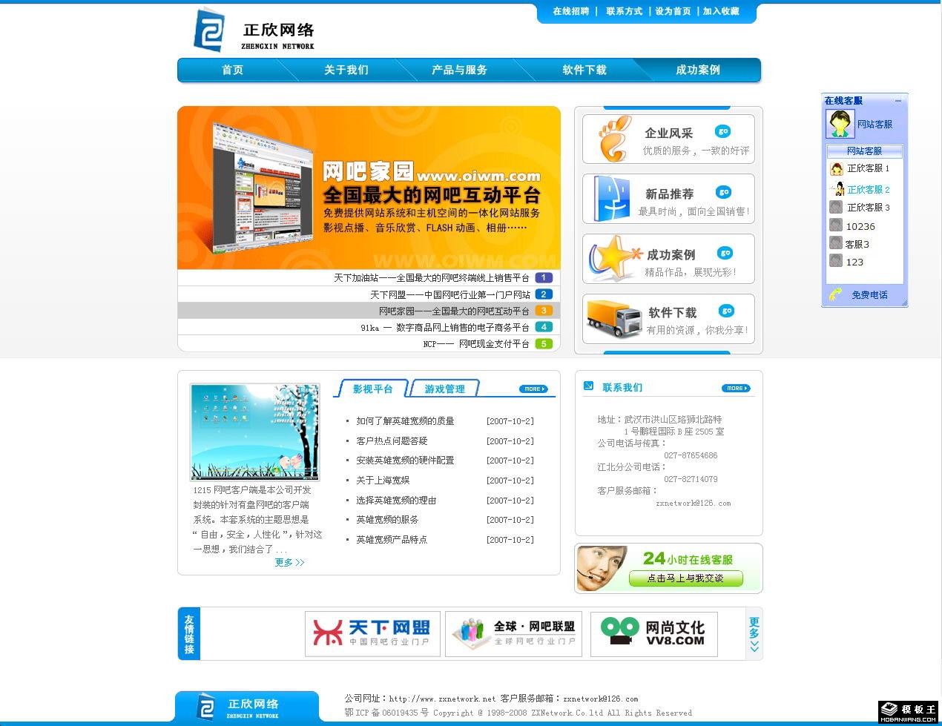This screenshot has height=726, width=942.
Task: Select banner row 91ka e-commerce platform
Action: [445, 327]
